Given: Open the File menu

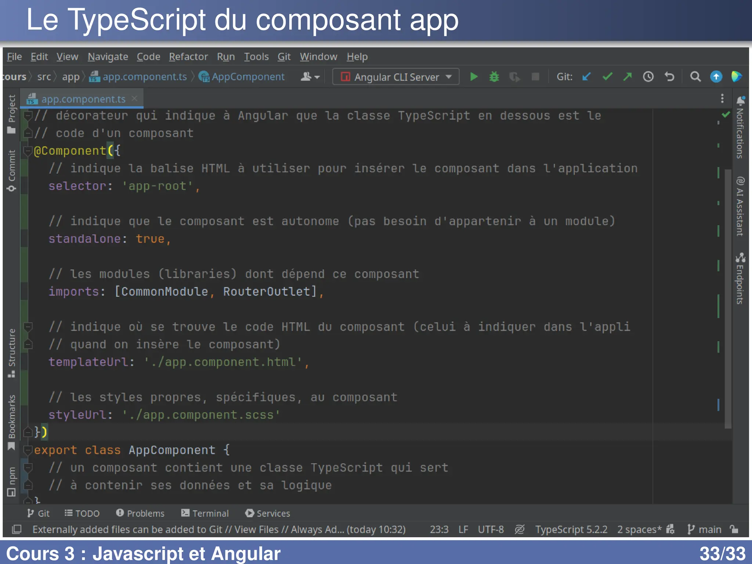Looking at the screenshot, I should click(14, 57).
